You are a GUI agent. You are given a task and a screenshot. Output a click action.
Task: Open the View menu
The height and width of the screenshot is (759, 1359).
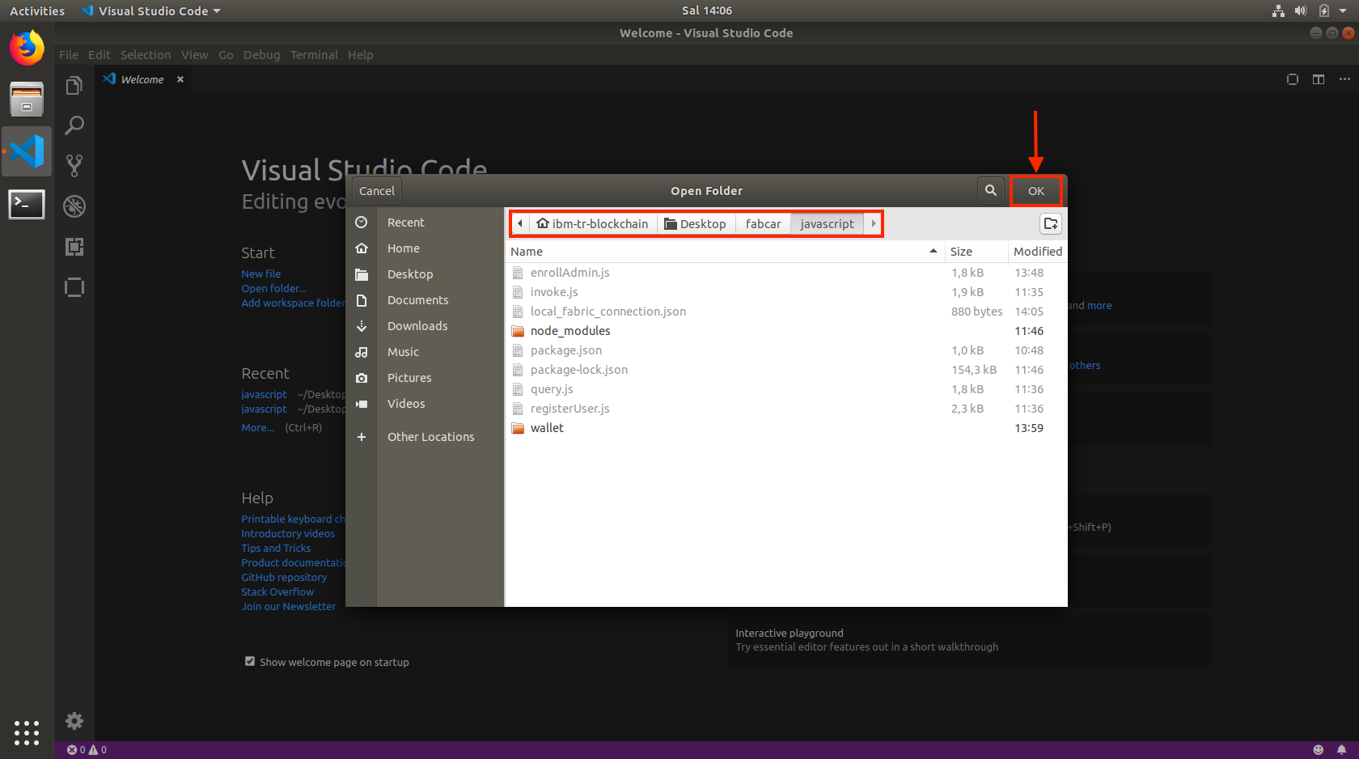point(194,55)
